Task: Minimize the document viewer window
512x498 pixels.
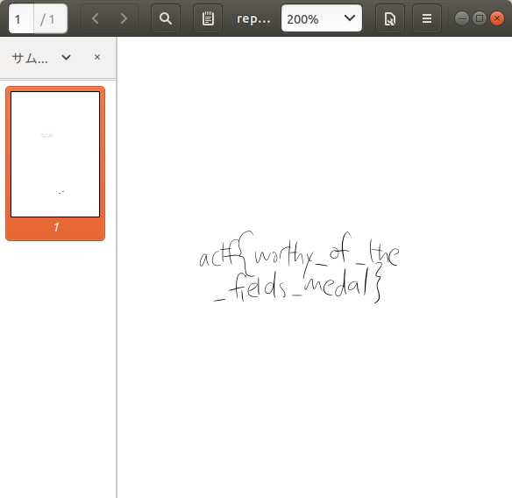Action: (x=462, y=18)
